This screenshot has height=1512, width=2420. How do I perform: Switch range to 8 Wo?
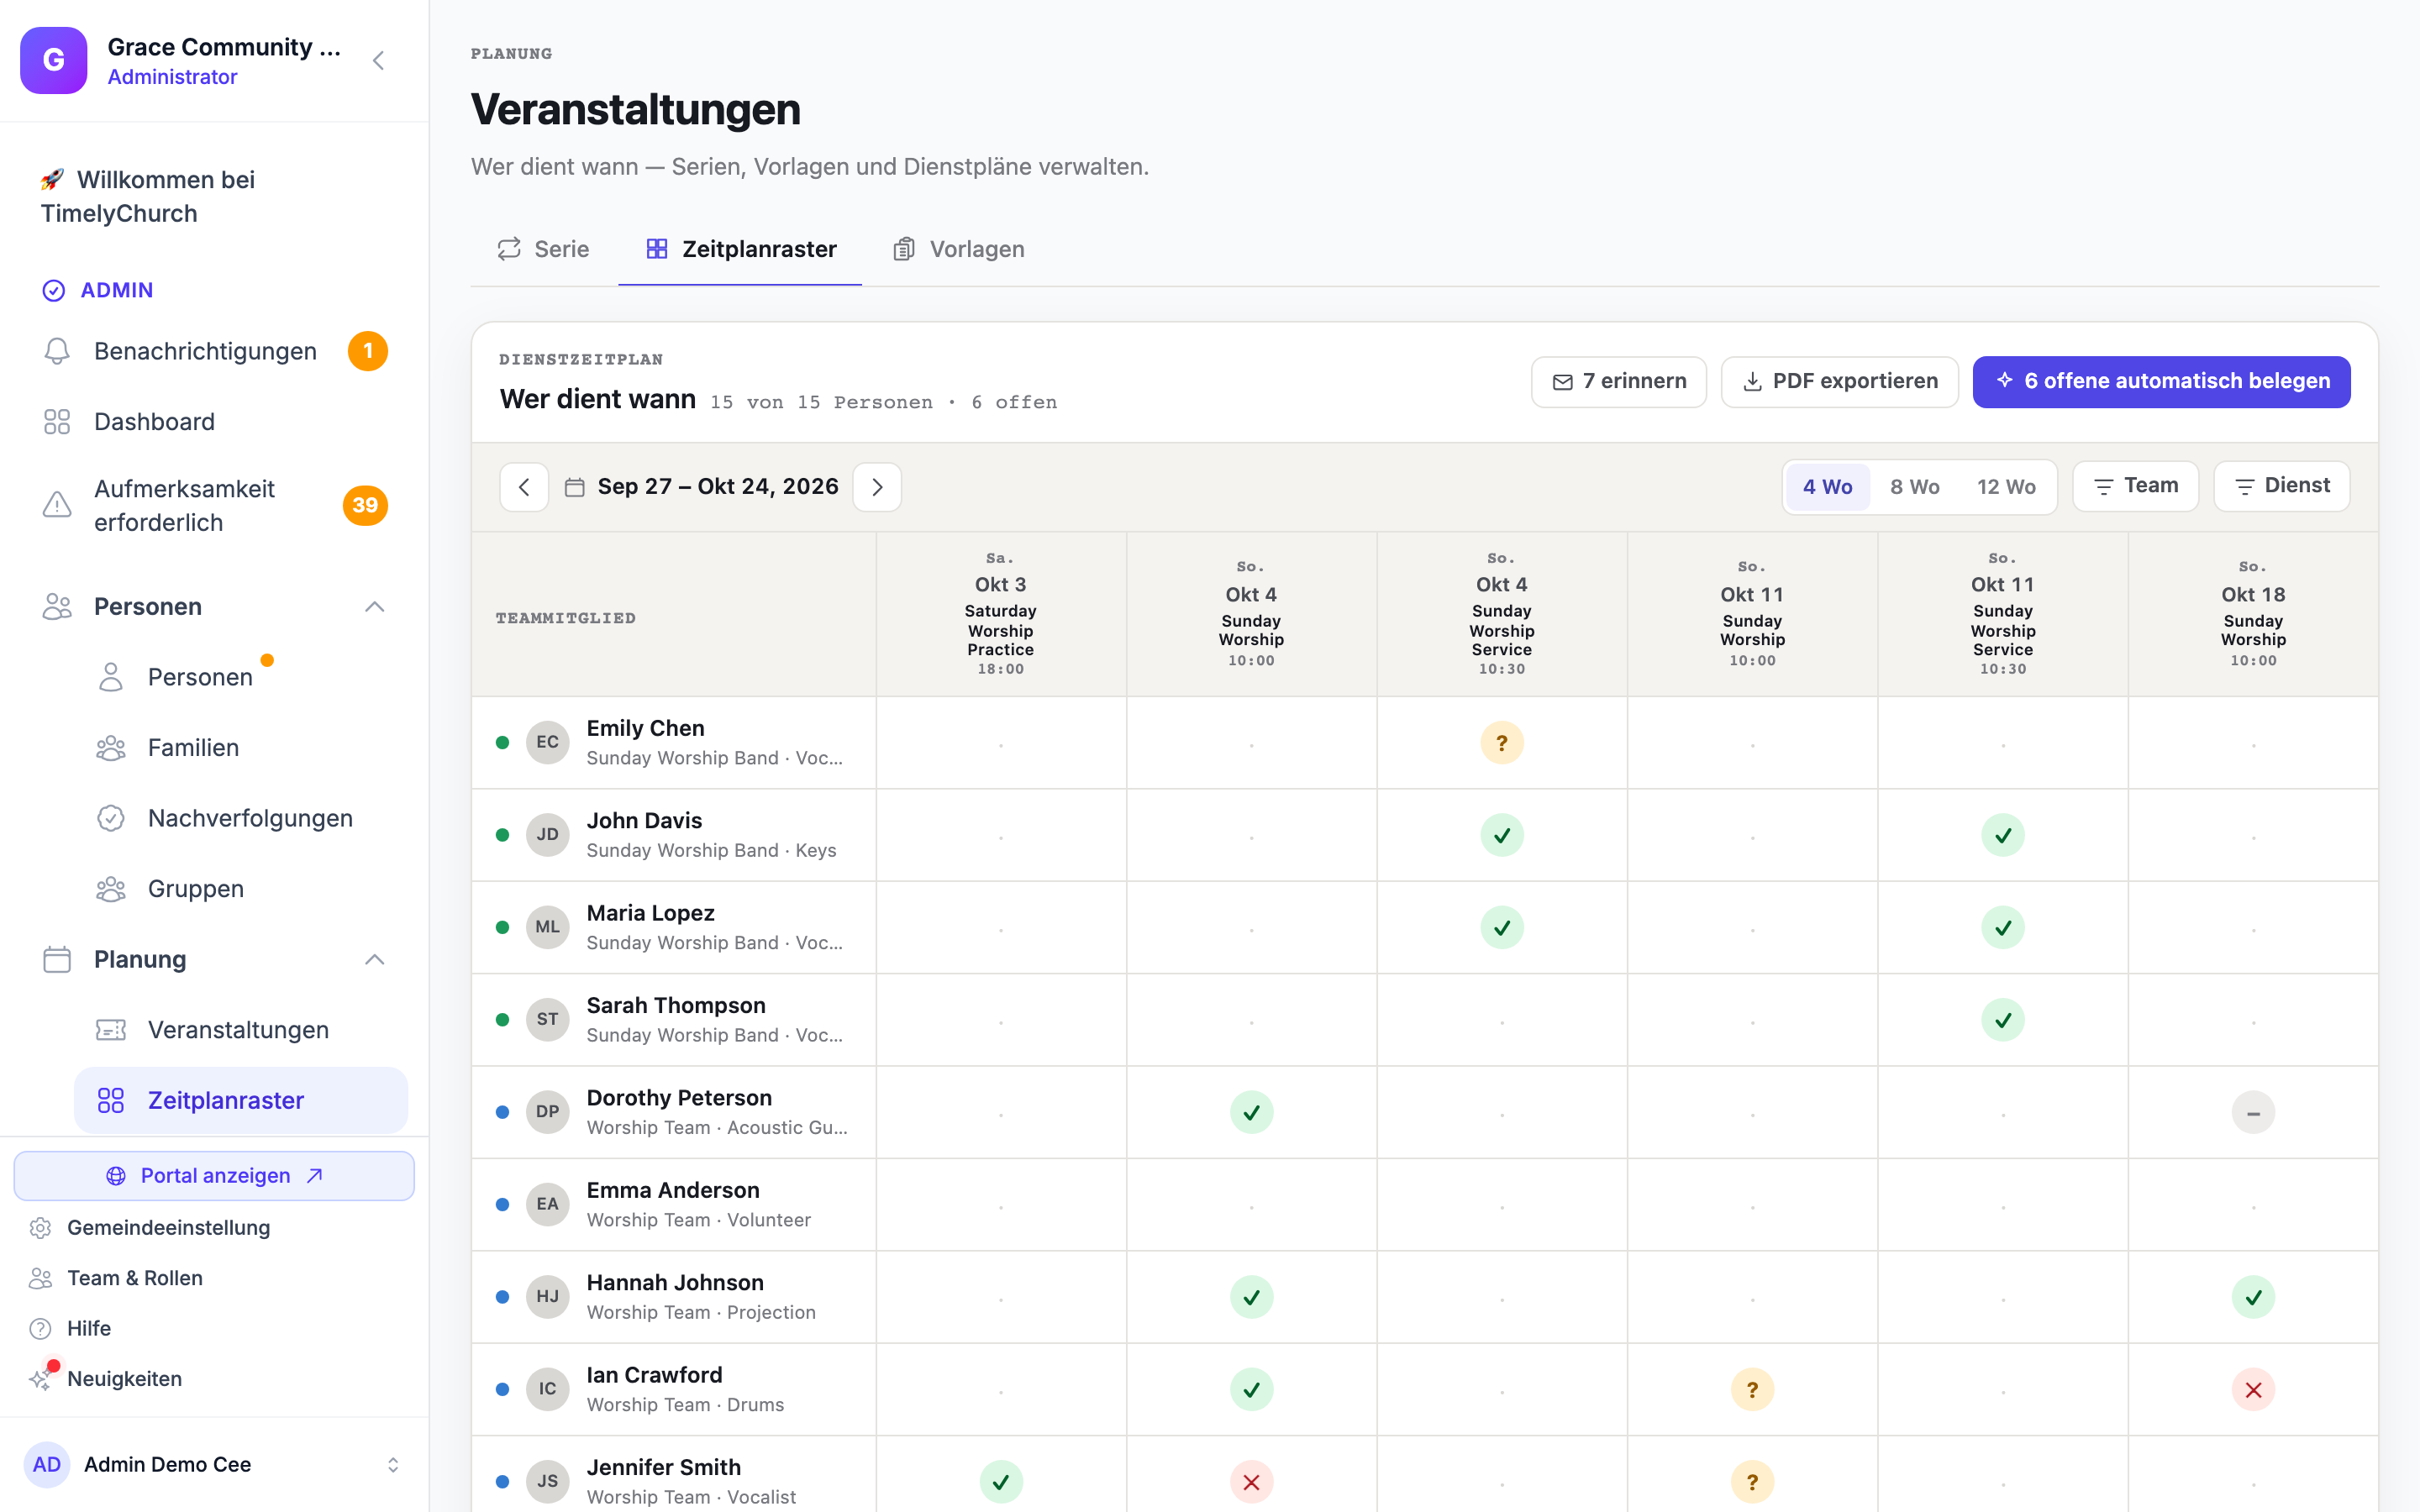click(x=1914, y=487)
